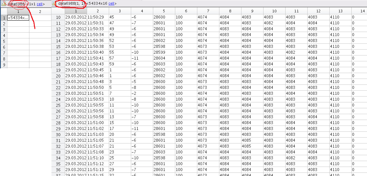Select row 10 header in data table

pos(58,17)
